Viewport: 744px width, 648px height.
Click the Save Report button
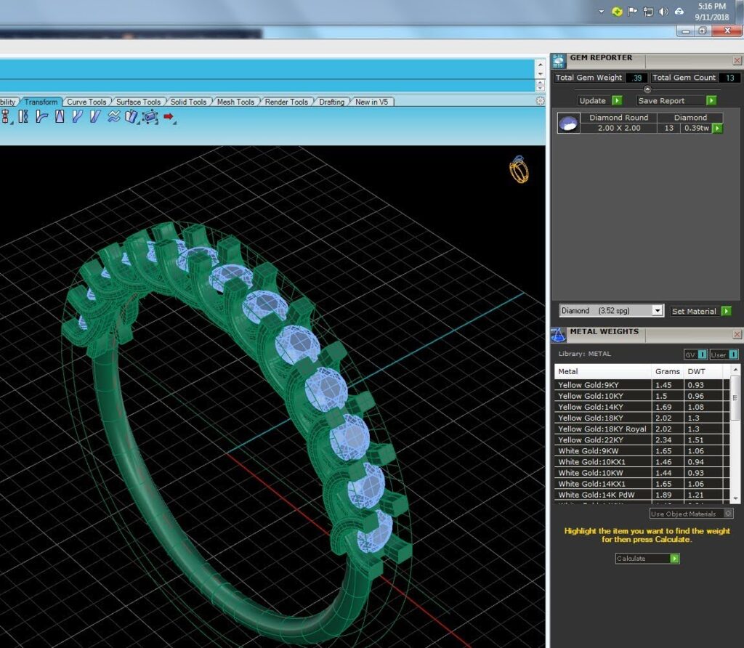point(676,100)
